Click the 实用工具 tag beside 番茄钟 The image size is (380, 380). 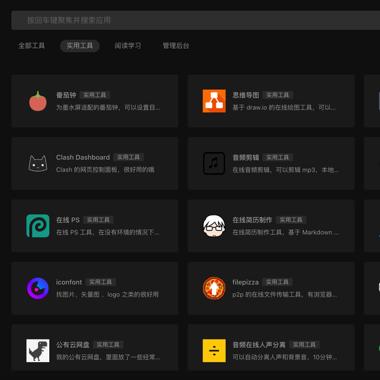coord(95,95)
